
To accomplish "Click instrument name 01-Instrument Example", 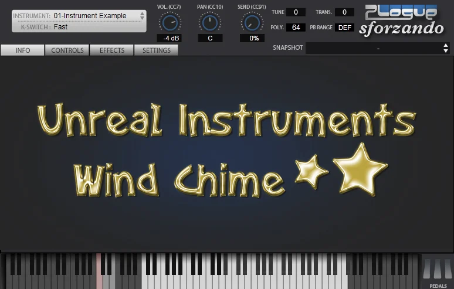I will [90, 16].
